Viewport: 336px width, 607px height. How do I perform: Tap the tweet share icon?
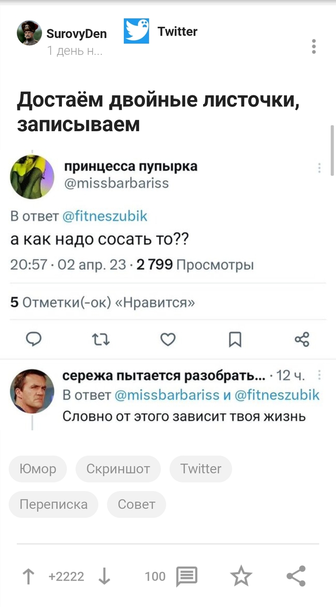302,340
